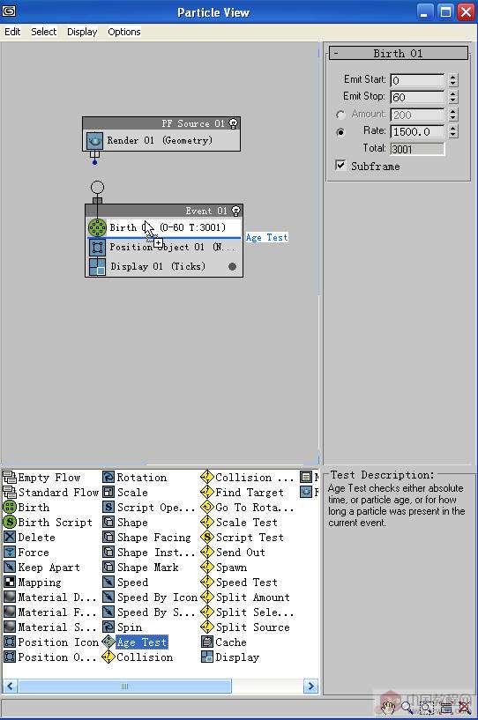Select the Script Test item
This screenshot has width=478, height=720.
pos(243,538)
